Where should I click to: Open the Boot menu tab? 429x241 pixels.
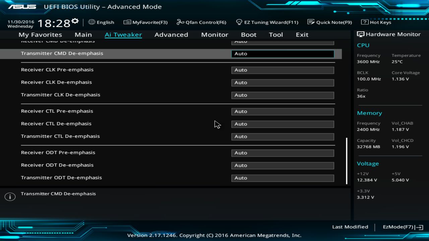pyautogui.click(x=248, y=34)
